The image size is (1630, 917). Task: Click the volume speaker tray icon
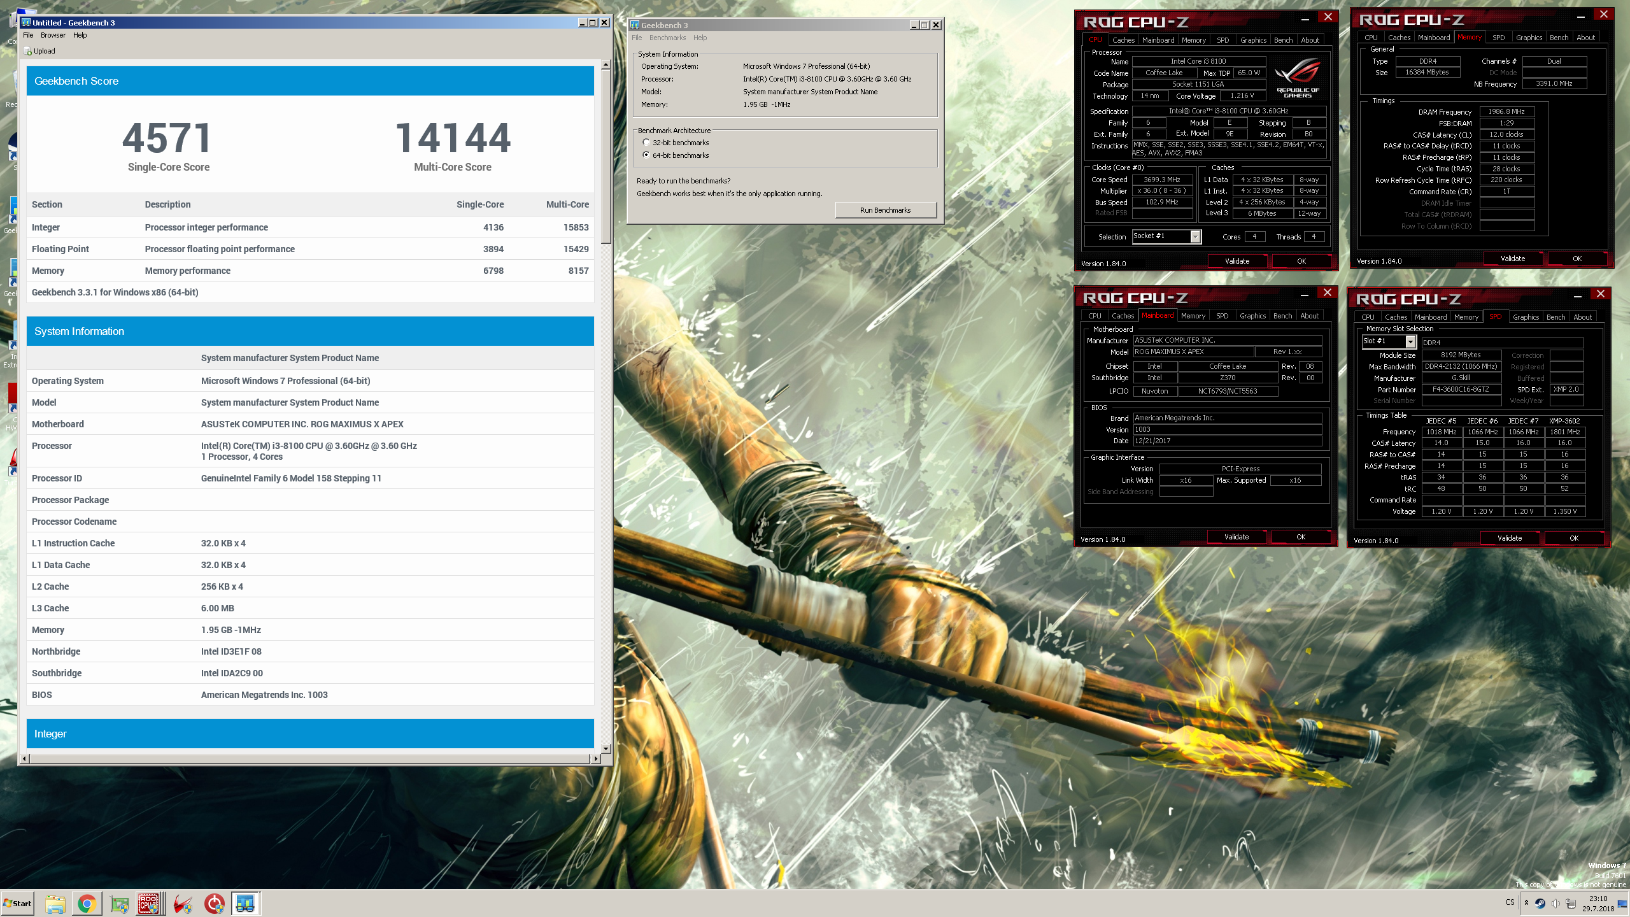(1556, 903)
